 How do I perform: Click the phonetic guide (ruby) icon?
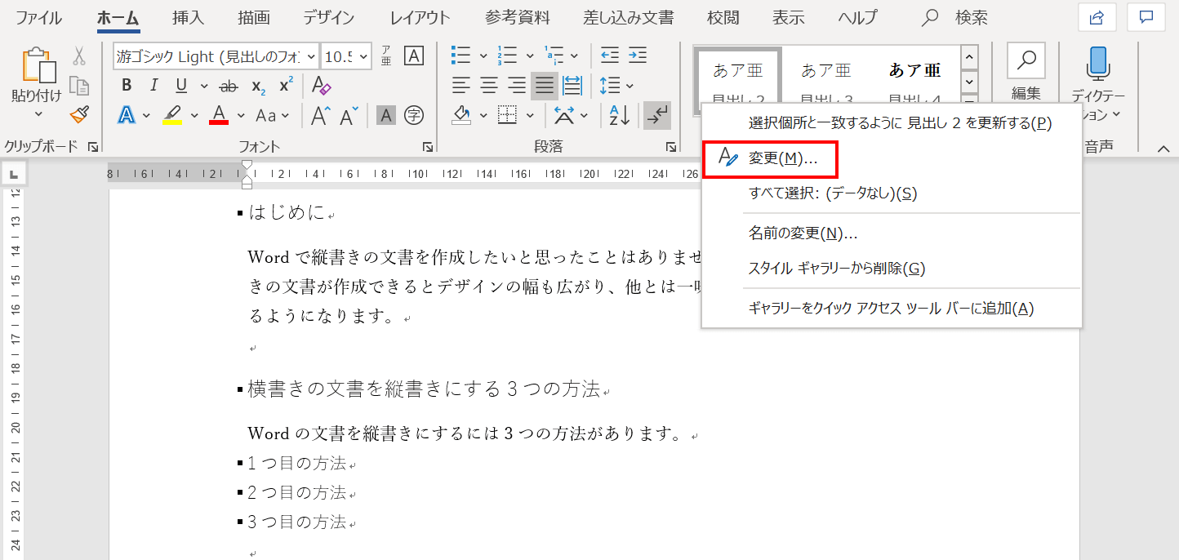[x=387, y=56]
